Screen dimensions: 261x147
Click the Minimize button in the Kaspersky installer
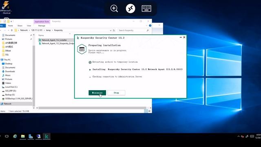pos(97,93)
